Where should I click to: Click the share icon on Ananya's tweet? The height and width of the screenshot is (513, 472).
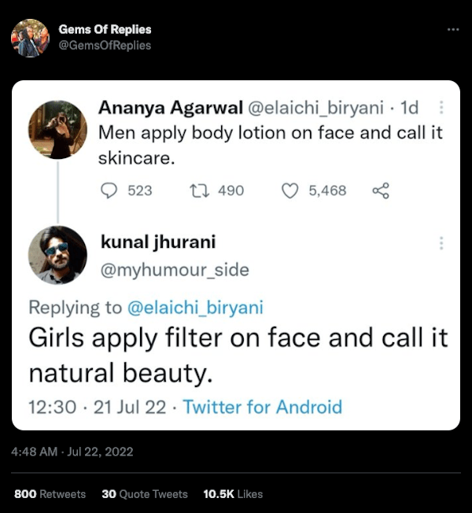pyautogui.click(x=381, y=190)
